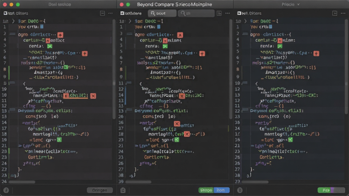Image resolution: width=349 pixels, height=196 pixels.
Task: Click the green marker on right pane line 16
Action: tap(290, 140)
